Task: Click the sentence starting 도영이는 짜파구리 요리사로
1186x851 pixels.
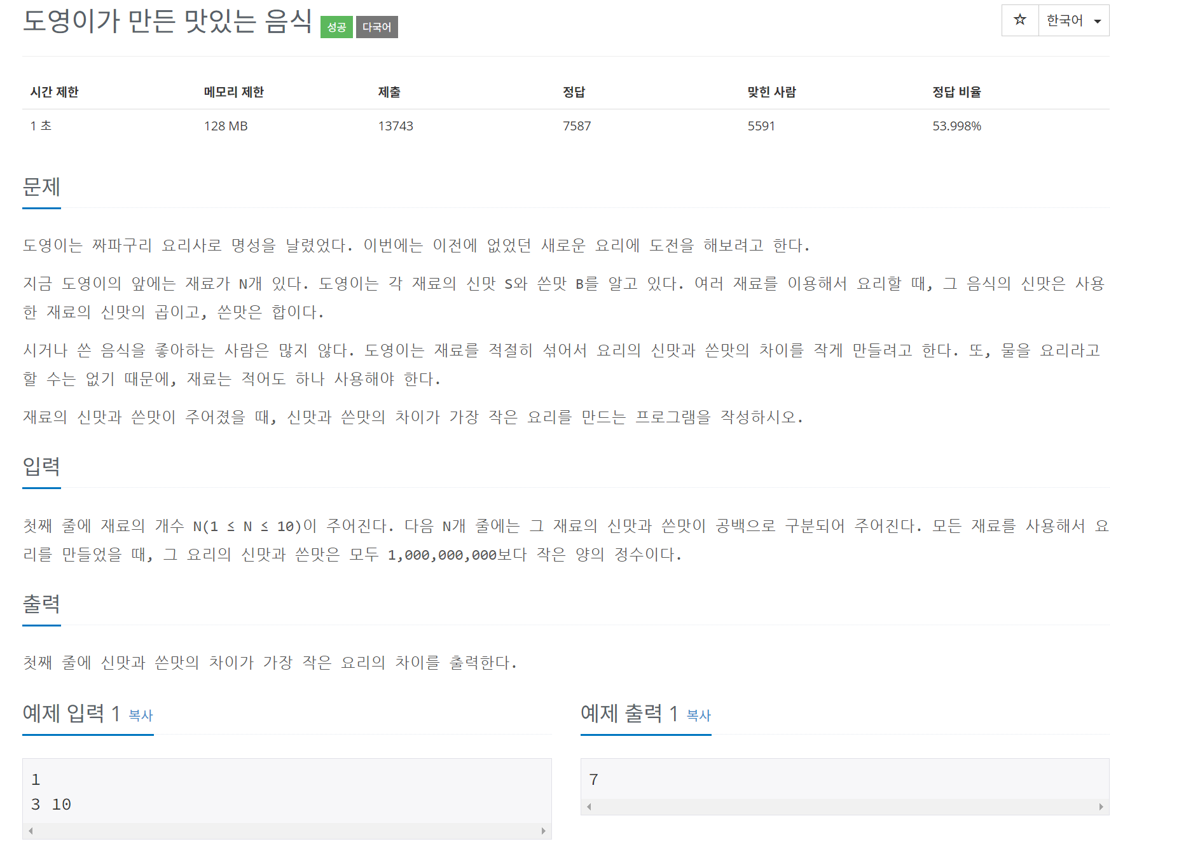Action: pyautogui.click(x=417, y=246)
